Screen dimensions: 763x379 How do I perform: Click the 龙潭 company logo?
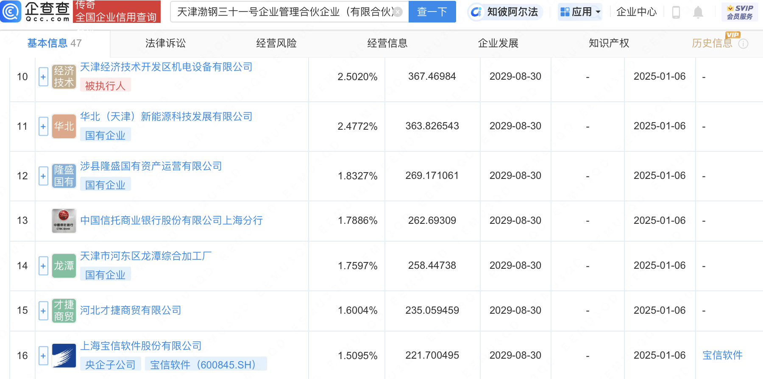coord(64,266)
